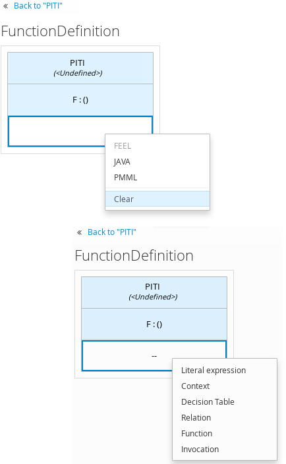Click the top double-chevron back icon
The width and height of the screenshot is (286, 464).
6,6
